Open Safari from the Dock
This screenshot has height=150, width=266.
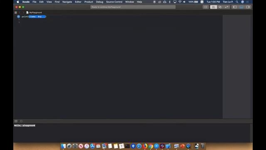[x=139, y=146]
